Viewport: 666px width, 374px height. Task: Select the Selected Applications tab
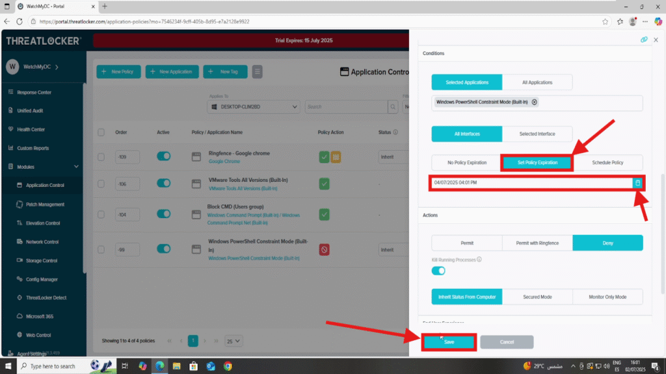click(x=467, y=82)
